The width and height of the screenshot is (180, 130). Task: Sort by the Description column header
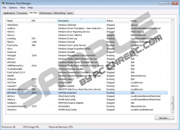click(x=81, y=20)
